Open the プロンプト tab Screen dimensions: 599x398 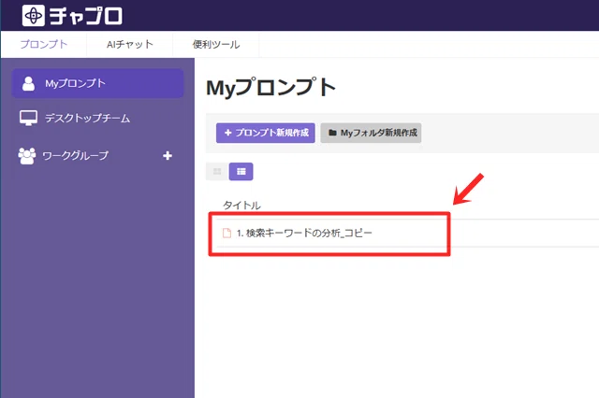pos(44,45)
